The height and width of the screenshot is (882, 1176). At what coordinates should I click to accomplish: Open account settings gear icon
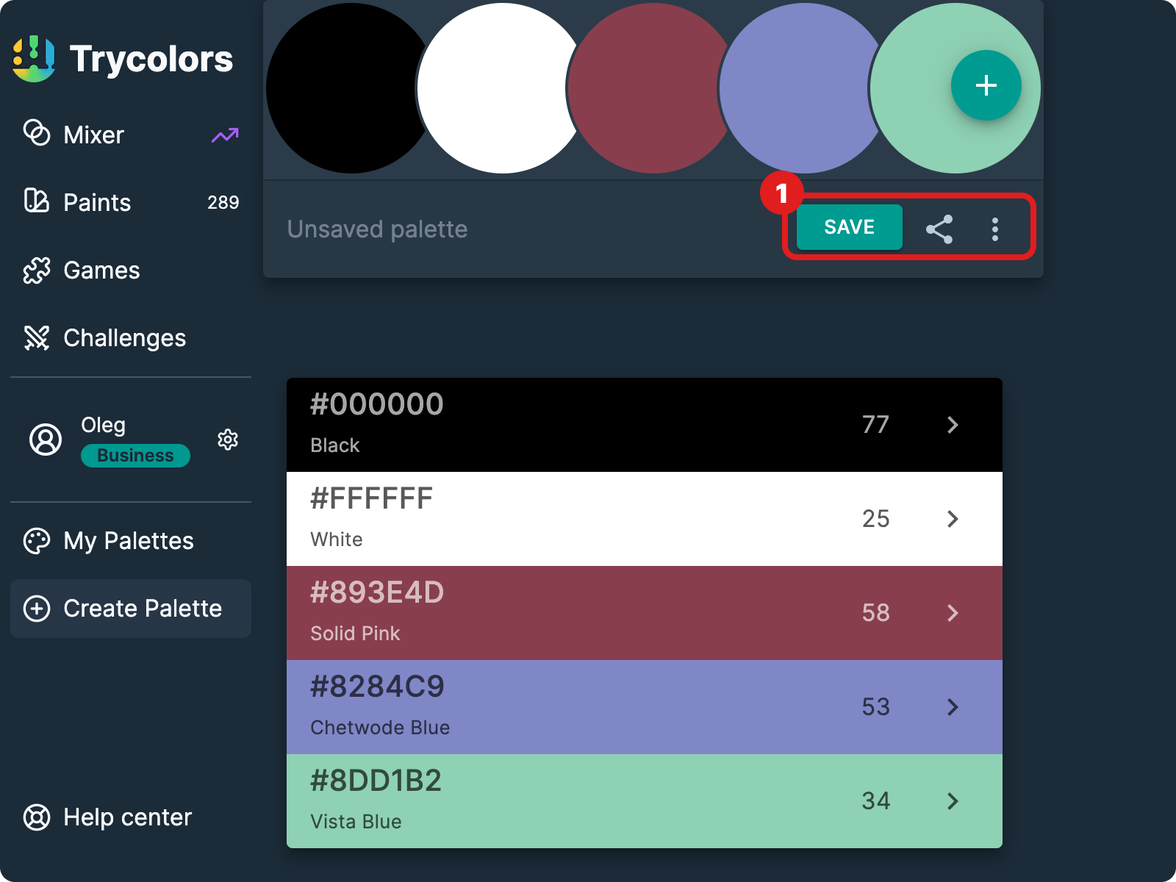[228, 440]
